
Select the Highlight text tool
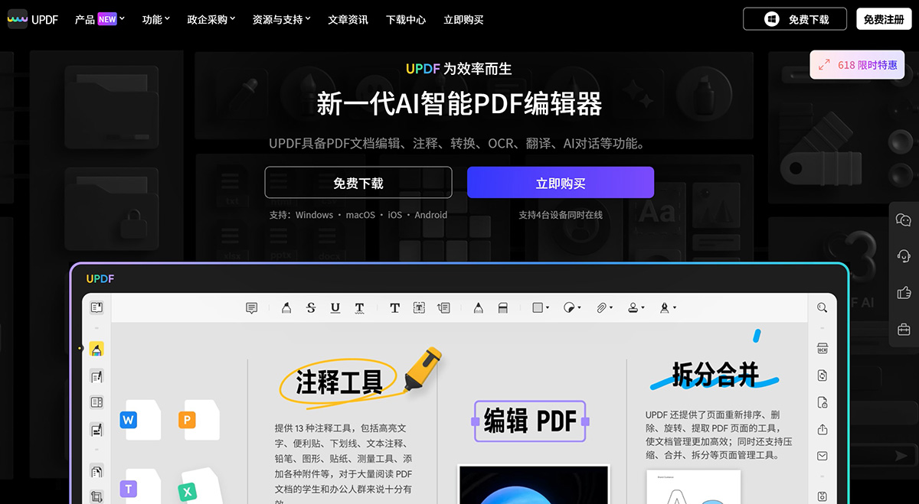(x=286, y=307)
